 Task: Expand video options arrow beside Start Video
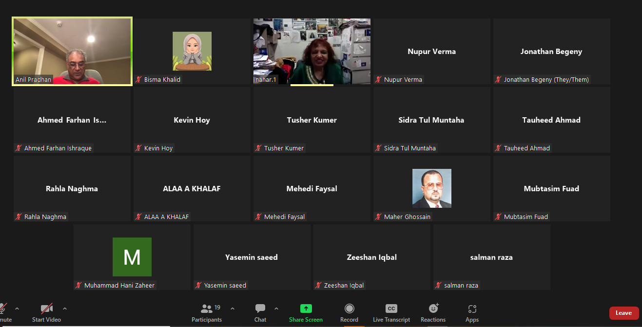pos(65,309)
